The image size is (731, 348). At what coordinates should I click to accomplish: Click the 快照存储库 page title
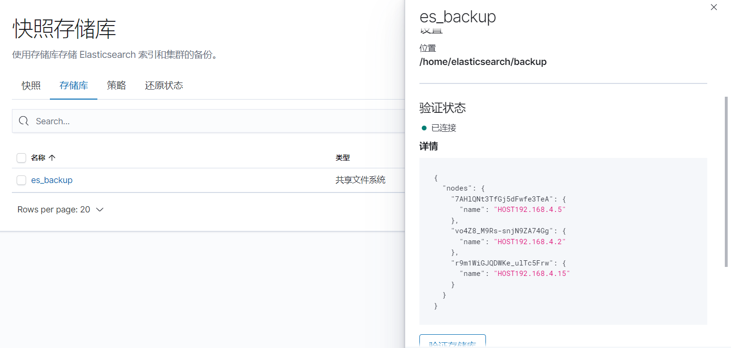click(64, 29)
